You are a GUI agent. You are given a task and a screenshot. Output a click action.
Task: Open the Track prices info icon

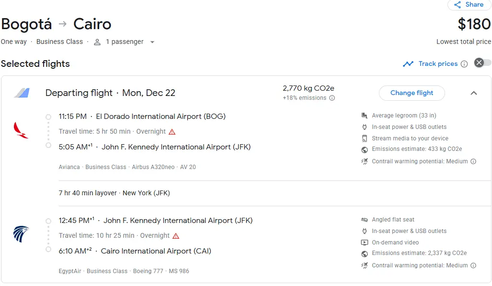464,64
